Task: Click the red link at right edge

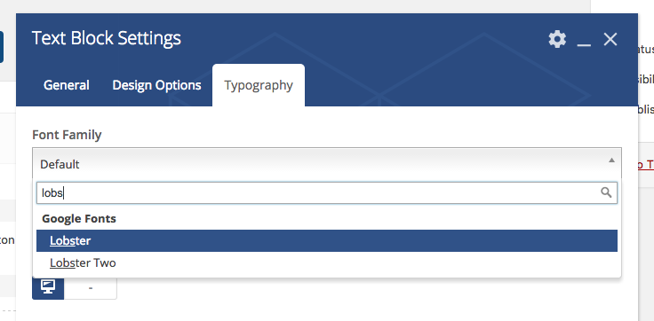Action: [x=646, y=165]
